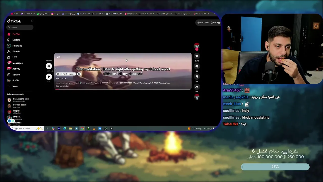Open the #fyp hashtag in the caption
Image resolution: width=323 pixels, height=182 pixels.
coord(156,83)
